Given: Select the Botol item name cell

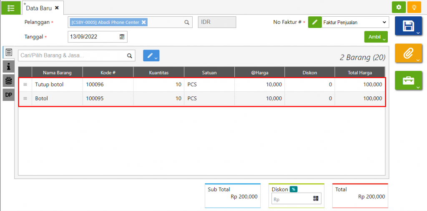Looking at the screenshot, I should click(x=57, y=98).
